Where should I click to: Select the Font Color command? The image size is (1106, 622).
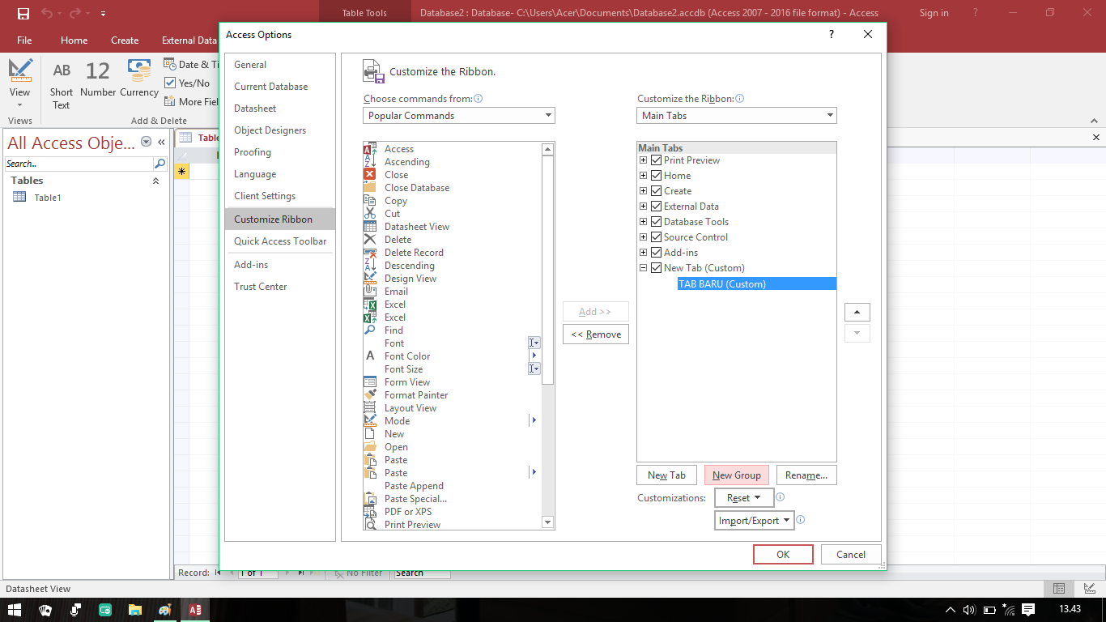click(407, 356)
